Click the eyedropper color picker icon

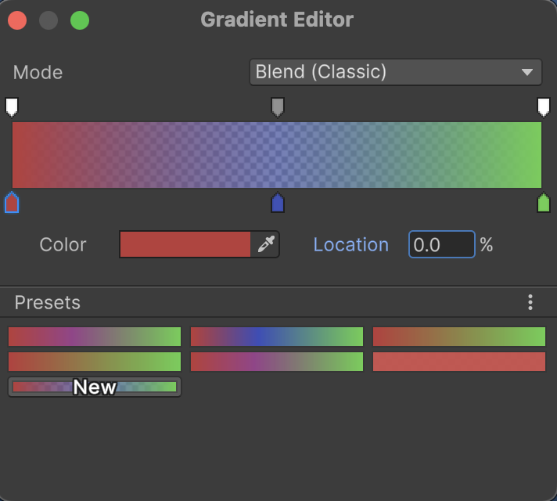(266, 245)
